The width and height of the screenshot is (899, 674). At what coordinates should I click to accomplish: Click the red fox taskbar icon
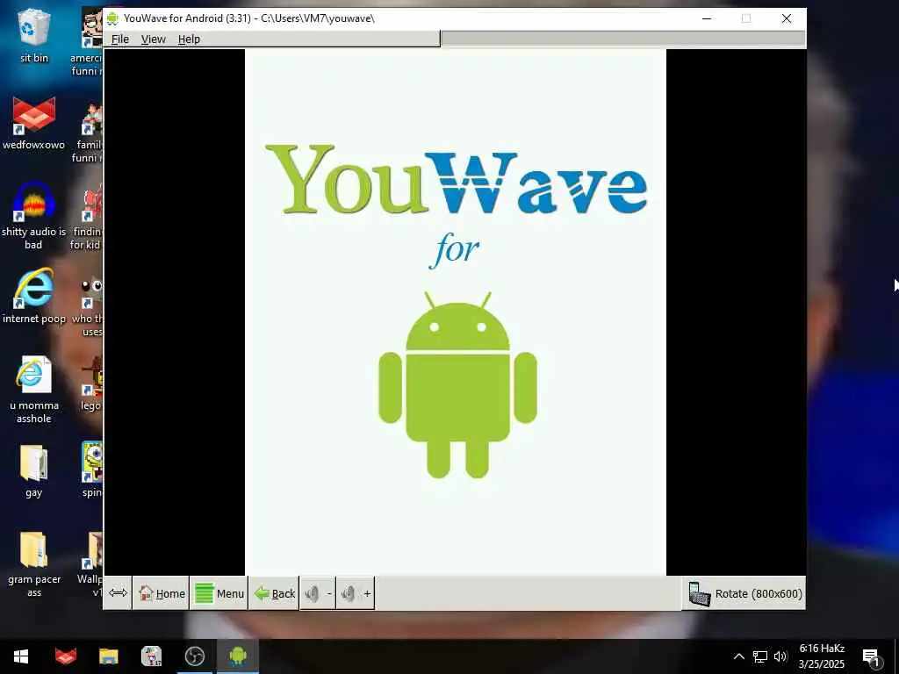point(65,656)
